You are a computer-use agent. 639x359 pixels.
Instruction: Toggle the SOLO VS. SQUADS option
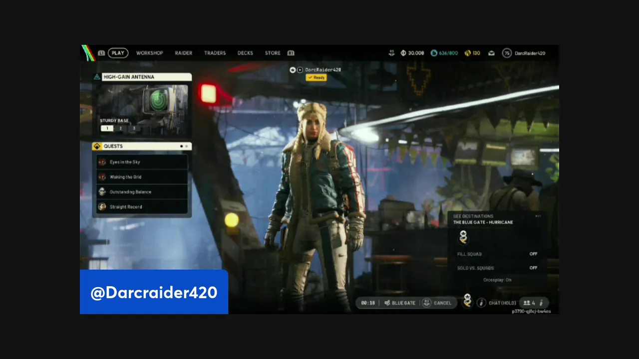click(497, 268)
